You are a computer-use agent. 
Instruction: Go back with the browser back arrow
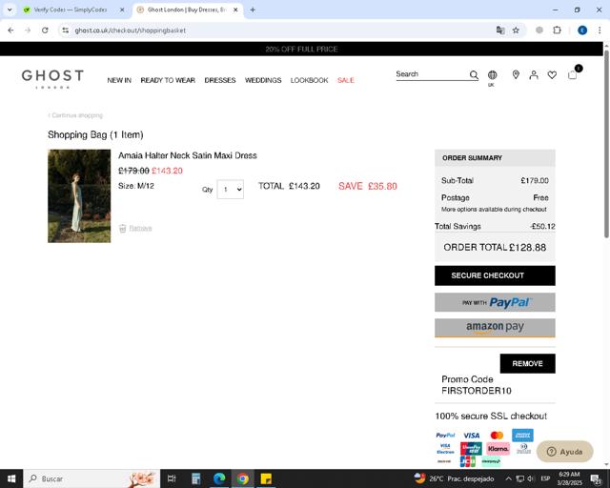pos(10,30)
